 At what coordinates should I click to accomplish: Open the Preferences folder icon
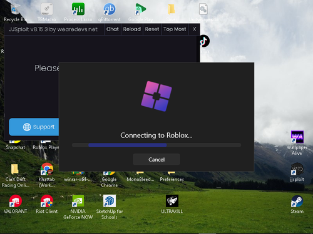tap(172, 177)
